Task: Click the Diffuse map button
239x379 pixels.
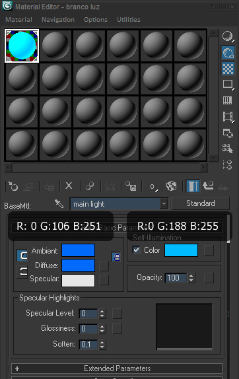Action: [x=104, y=265]
